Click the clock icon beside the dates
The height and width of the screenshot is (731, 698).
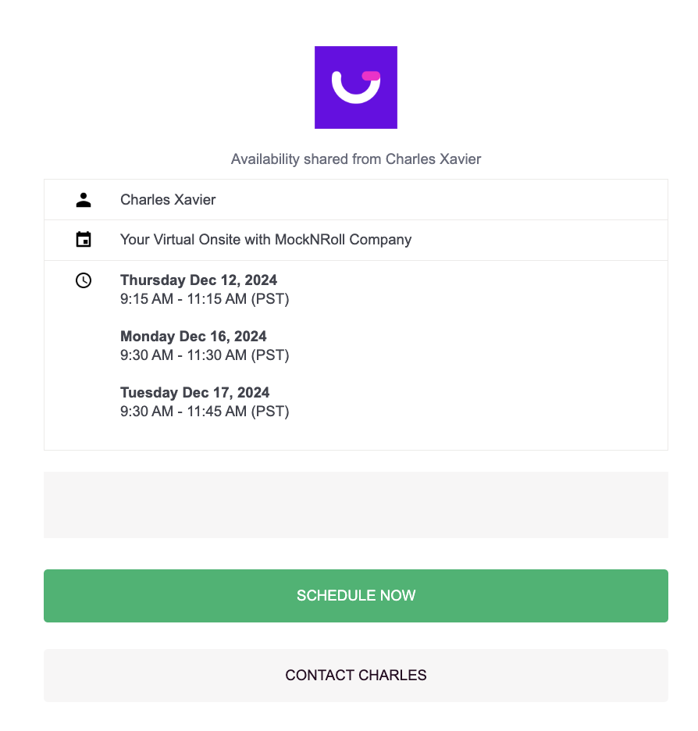[x=84, y=280]
